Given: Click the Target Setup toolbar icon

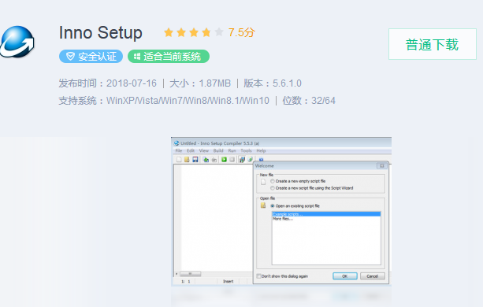Looking at the screenshot, I should [x=242, y=159].
